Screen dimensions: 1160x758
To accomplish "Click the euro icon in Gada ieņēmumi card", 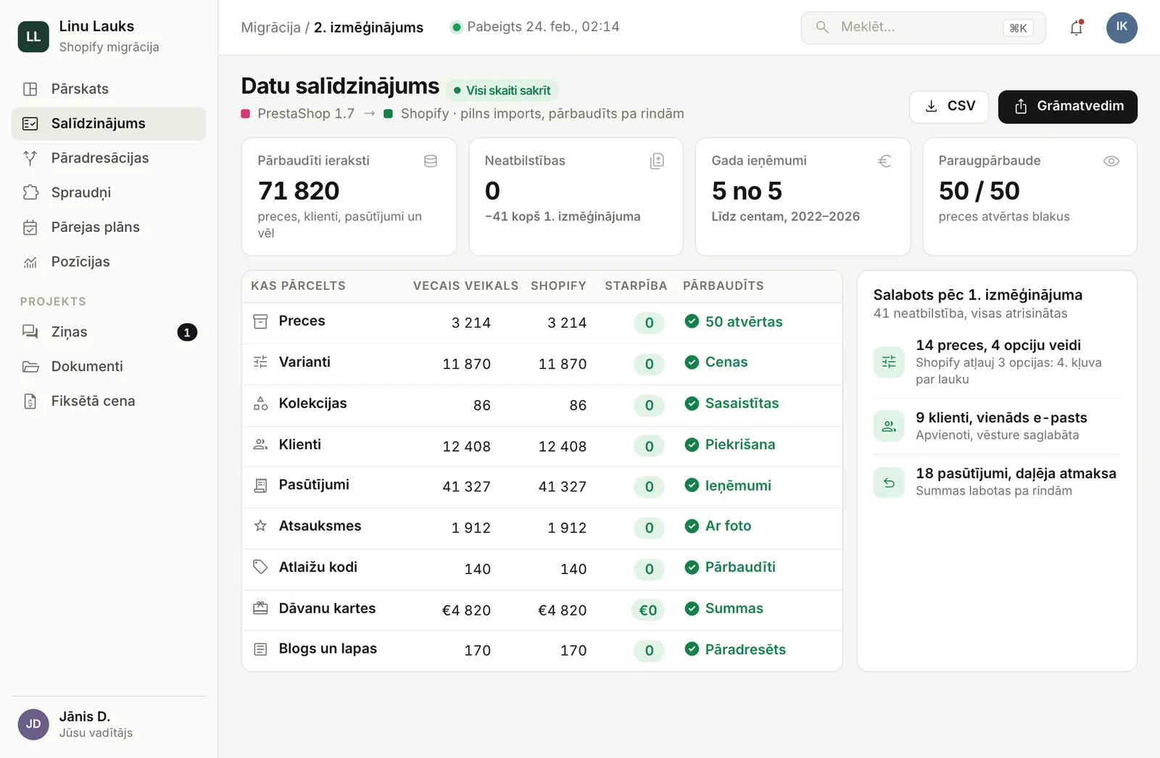I will coord(884,161).
